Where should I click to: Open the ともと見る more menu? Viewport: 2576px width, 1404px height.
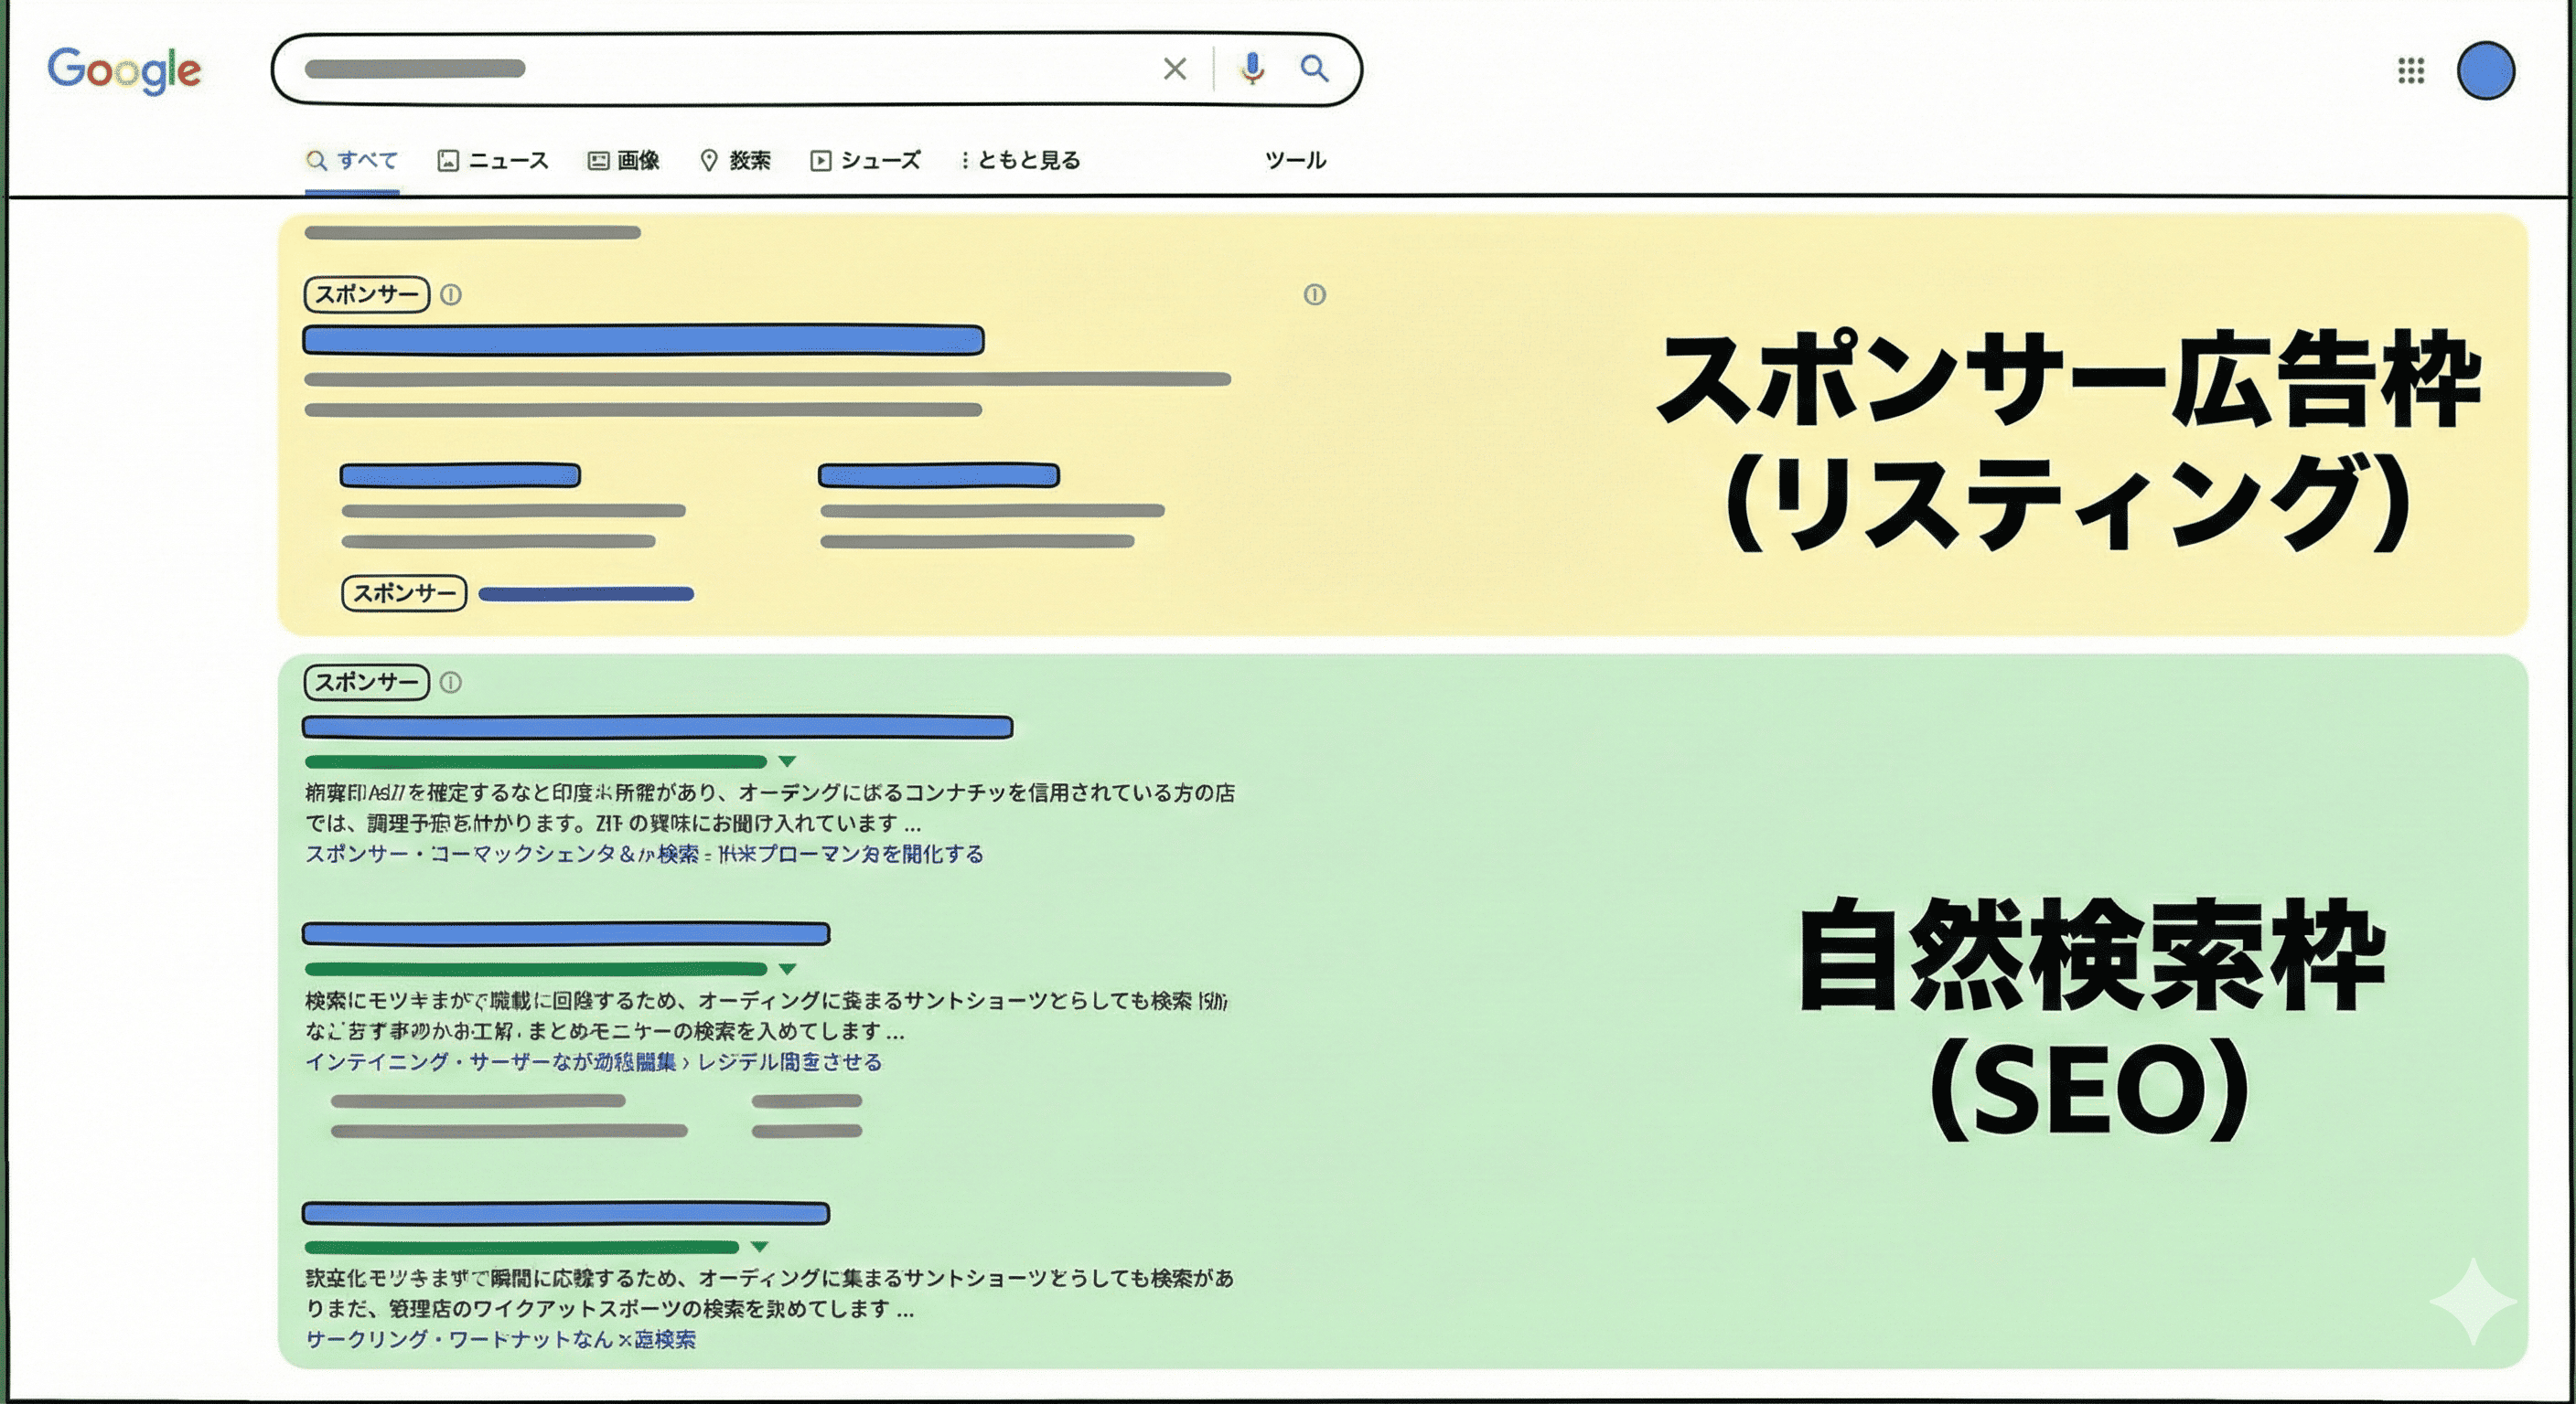pyautogui.click(x=1021, y=160)
